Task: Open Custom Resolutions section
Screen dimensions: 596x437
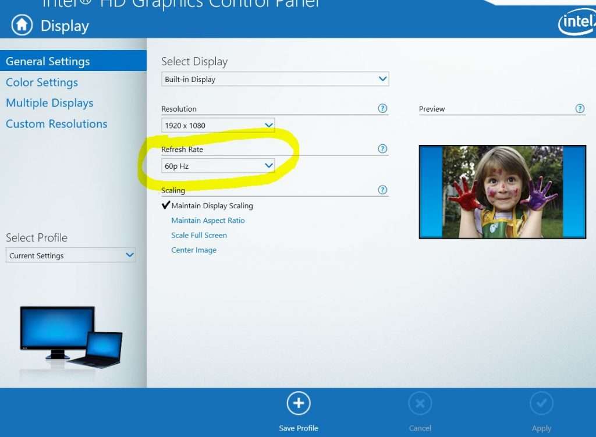Action: (56, 124)
